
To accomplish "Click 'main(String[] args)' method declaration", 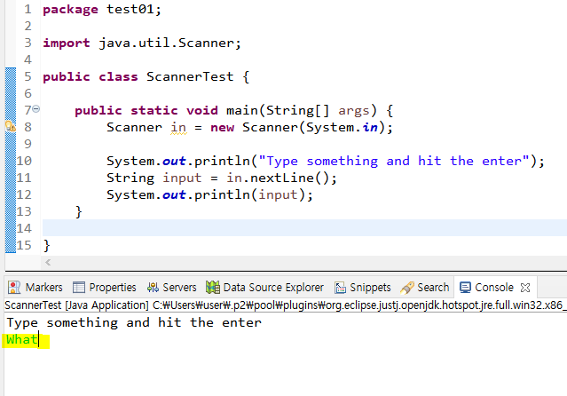I will coord(302,110).
